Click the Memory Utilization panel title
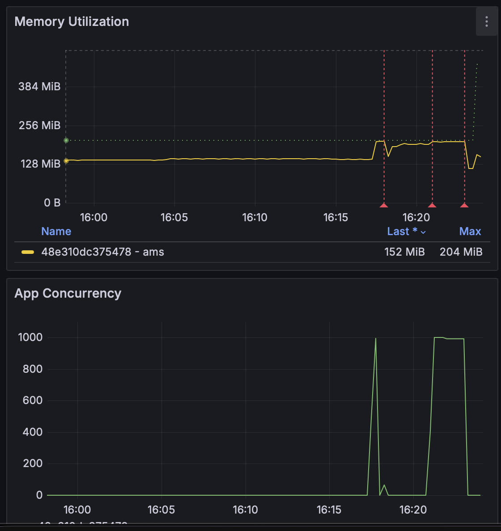Viewport: 501px width, 531px height. tap(72, 21)
